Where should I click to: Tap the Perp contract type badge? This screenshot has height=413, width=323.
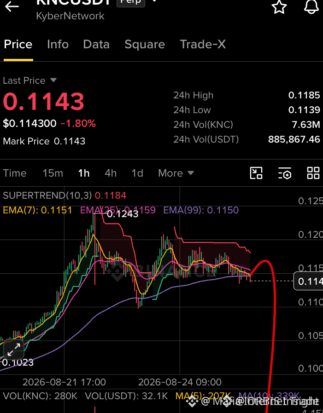[131, 2]
